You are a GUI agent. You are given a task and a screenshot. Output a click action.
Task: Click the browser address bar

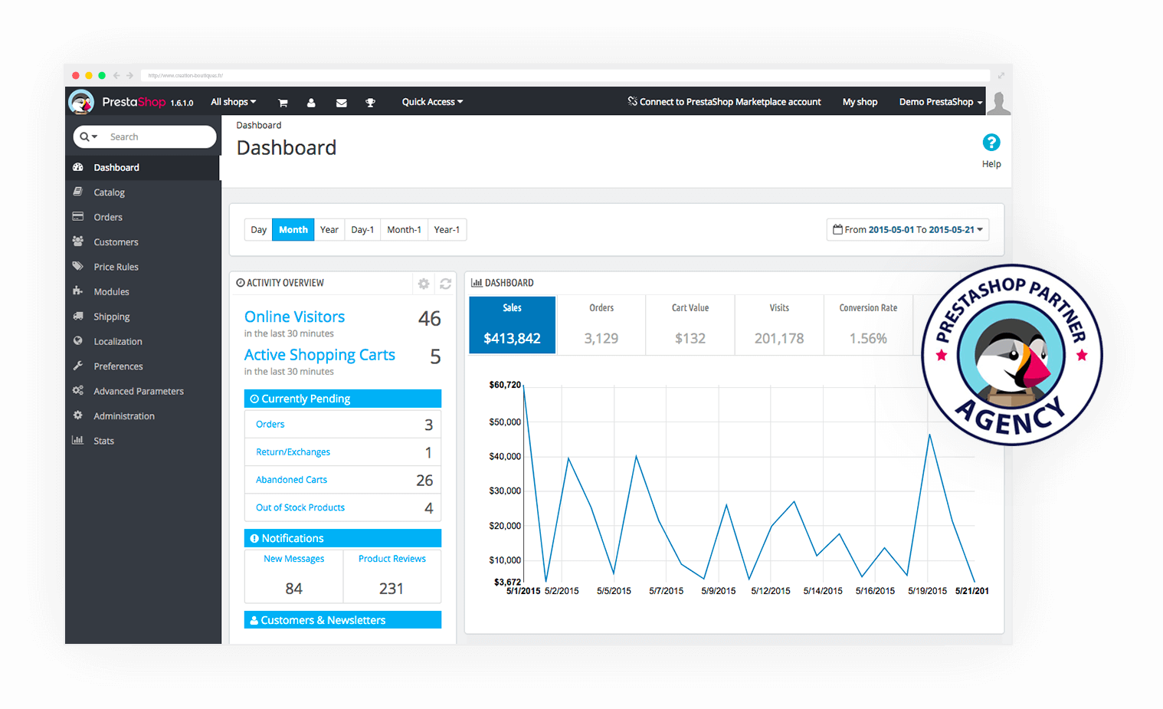click(x=565, y=75)
